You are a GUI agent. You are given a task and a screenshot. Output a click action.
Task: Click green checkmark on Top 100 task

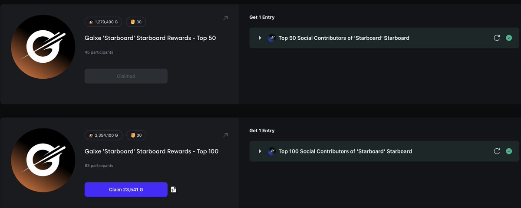click(x=509, y=151)
